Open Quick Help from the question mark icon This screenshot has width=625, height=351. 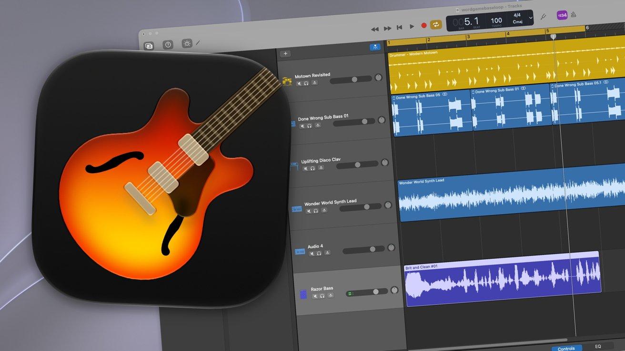pos(168,45)
